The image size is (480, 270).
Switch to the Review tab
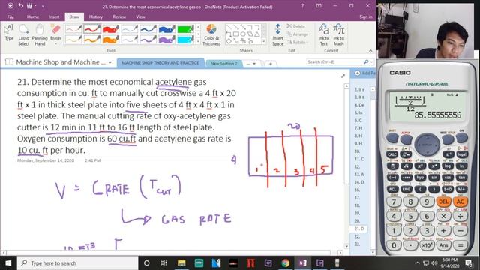(119, 16)
